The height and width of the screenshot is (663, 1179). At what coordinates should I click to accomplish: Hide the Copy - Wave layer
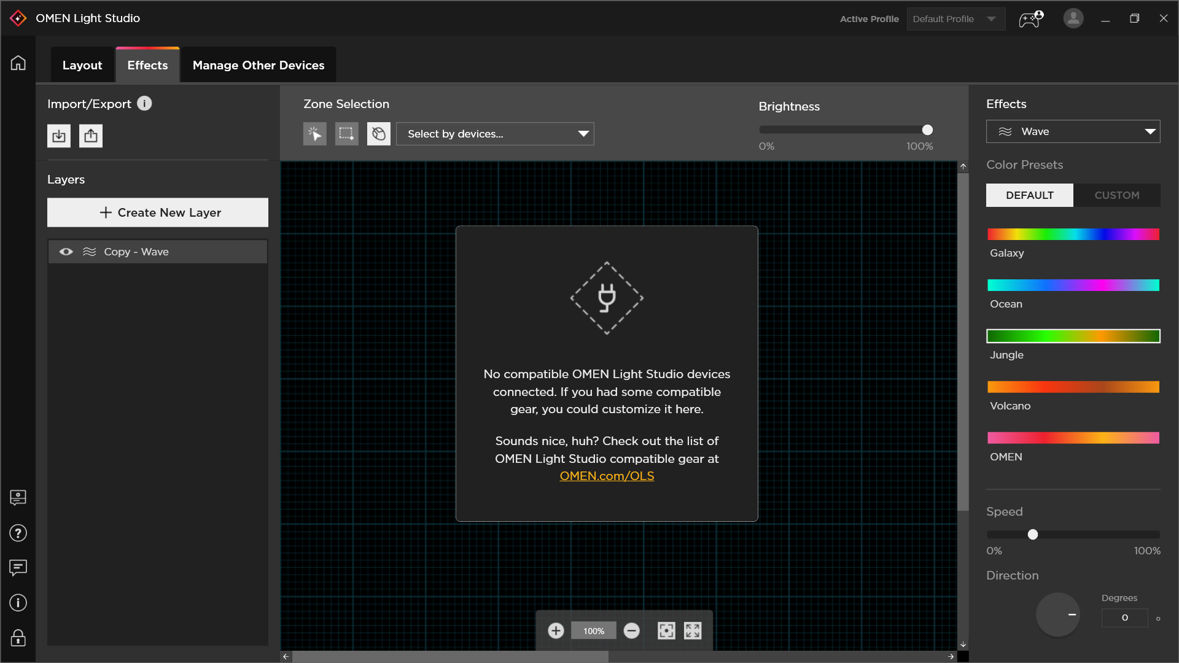pos(66,252)
